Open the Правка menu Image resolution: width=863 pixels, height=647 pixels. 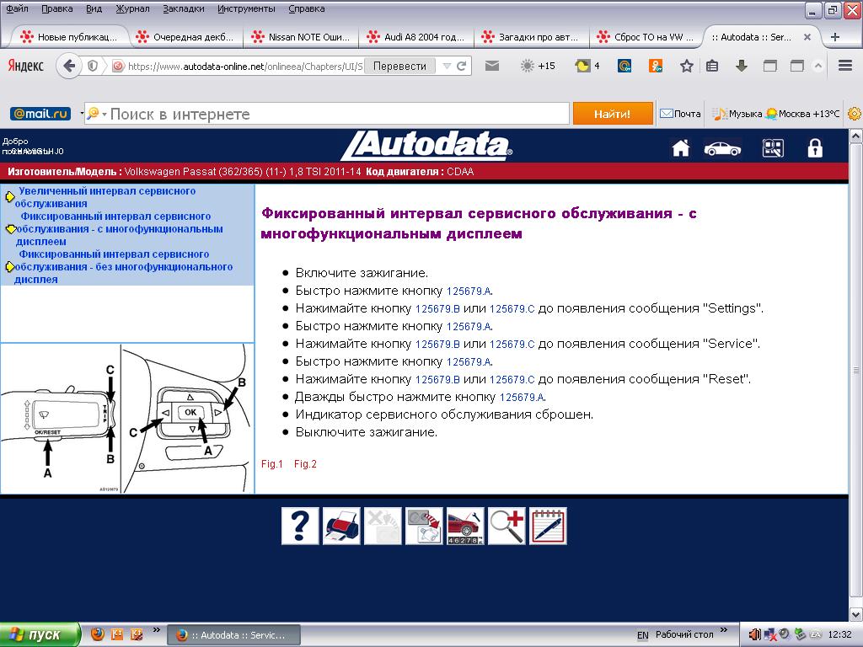click(x=56, y=8)
